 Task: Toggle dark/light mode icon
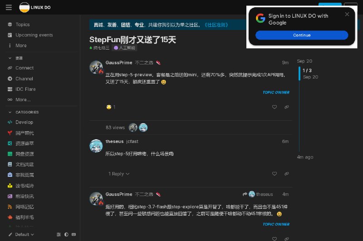[66, 235]
